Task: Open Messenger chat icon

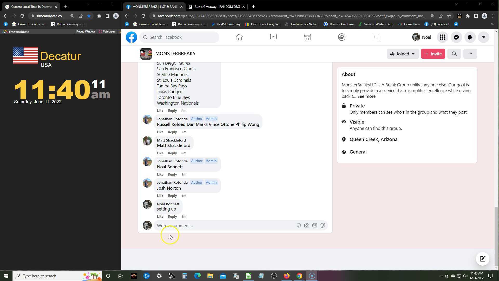Action: coord(456,37)
